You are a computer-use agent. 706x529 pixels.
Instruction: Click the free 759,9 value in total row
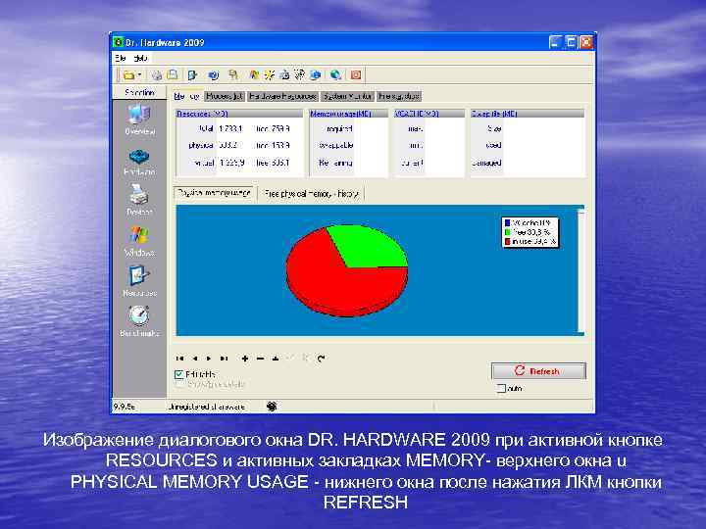[x=280, y=128]
